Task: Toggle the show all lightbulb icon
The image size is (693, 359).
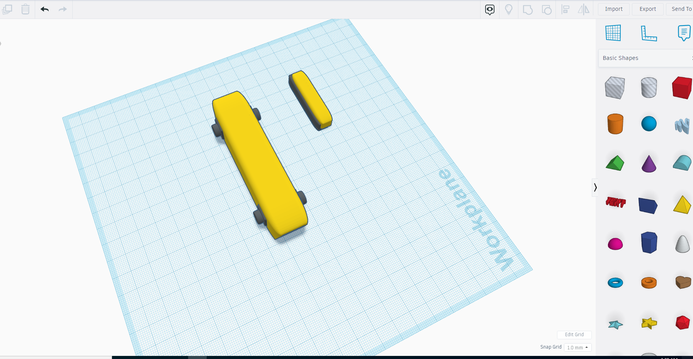Action: [509, 9]
